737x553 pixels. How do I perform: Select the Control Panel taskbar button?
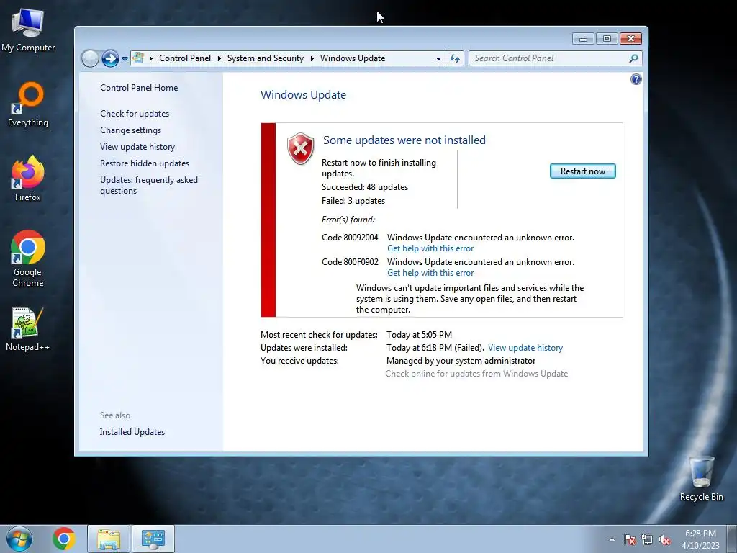pos(153,539)
